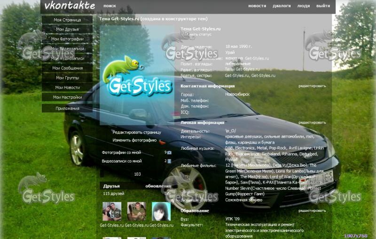Click third Get-Styles.ru name under the friends avatars
The width and height of the screenshot is (376, 239).
(x=161, y=225)
